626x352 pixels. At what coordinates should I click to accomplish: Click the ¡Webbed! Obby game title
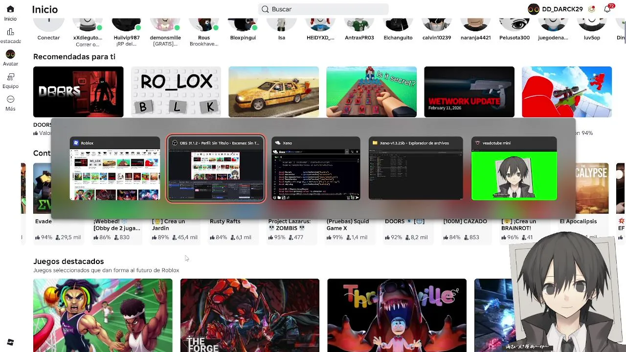117,225
